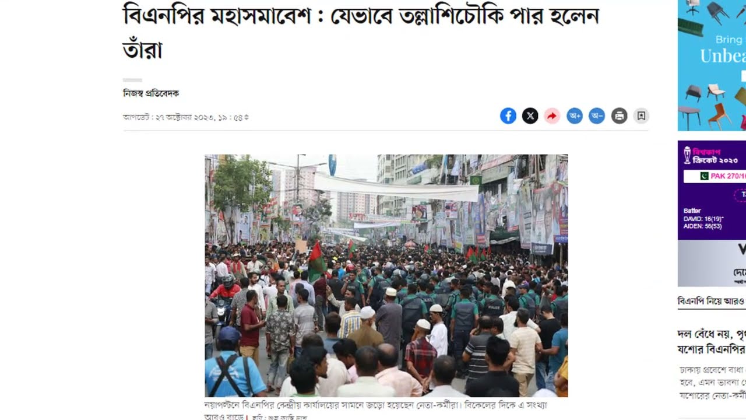Open the বিএনপি নিয়ে আরও section heading

point(712,301)
